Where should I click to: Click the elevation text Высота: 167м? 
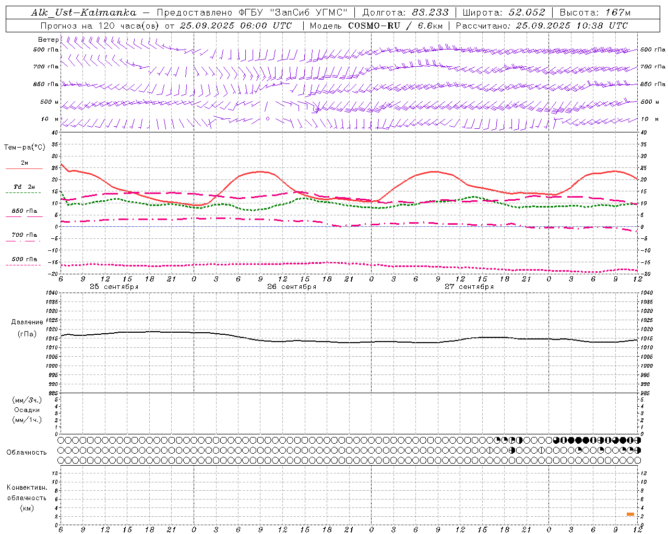(595, 13)
